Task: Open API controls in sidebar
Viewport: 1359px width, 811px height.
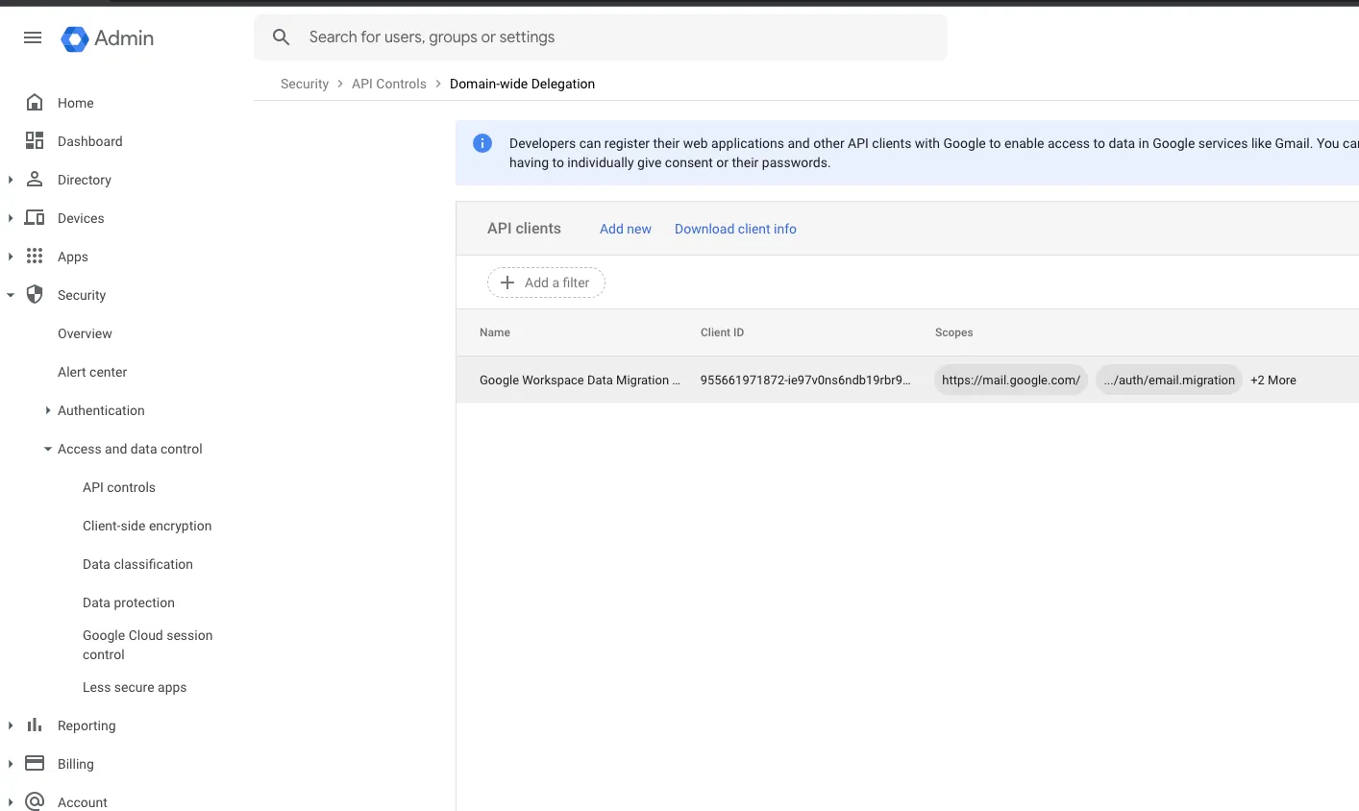Action: pyautogui.click(x=119, y=487)
